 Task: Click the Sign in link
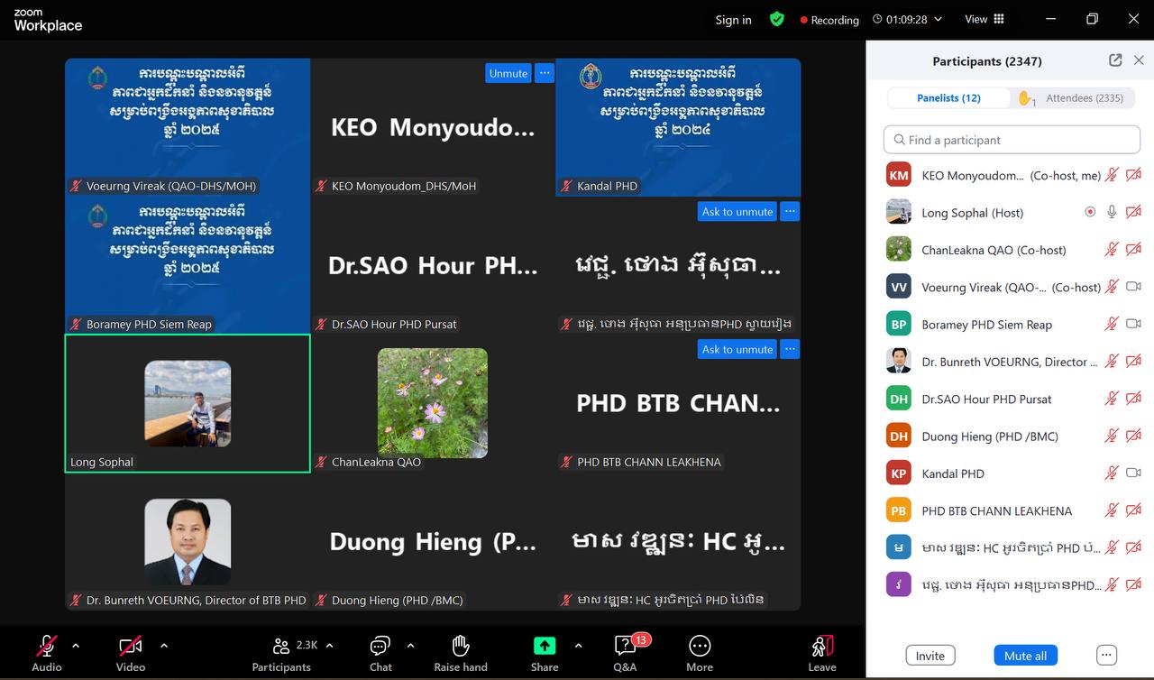coord(733,20)
